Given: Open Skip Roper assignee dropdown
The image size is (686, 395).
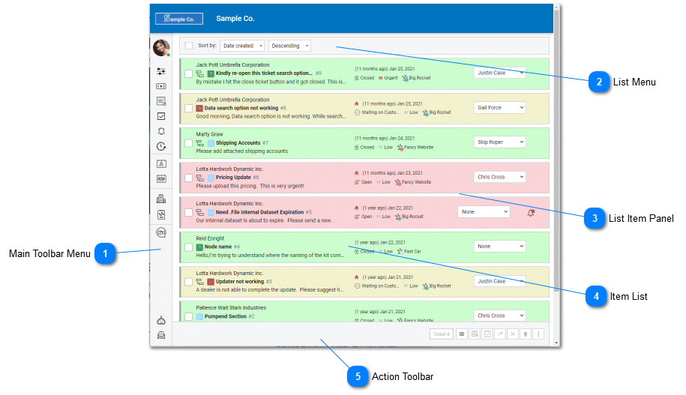Looking at the screenshot, I should (499, 142).
